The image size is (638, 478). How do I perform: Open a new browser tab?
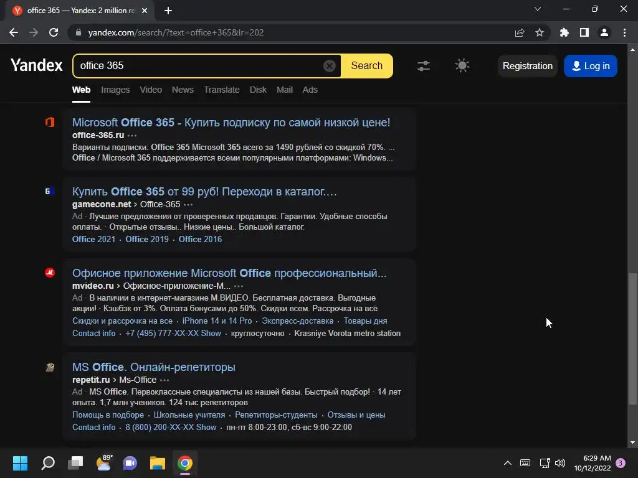[168, 11]
